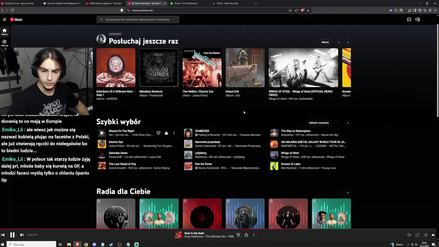Toggle shuffle in the player bar

tap(425, 235)
